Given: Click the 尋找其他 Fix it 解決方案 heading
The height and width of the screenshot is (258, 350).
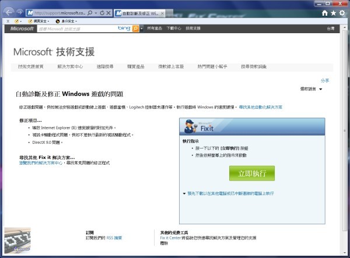Looking at the screenshot, I should point(47,157).
